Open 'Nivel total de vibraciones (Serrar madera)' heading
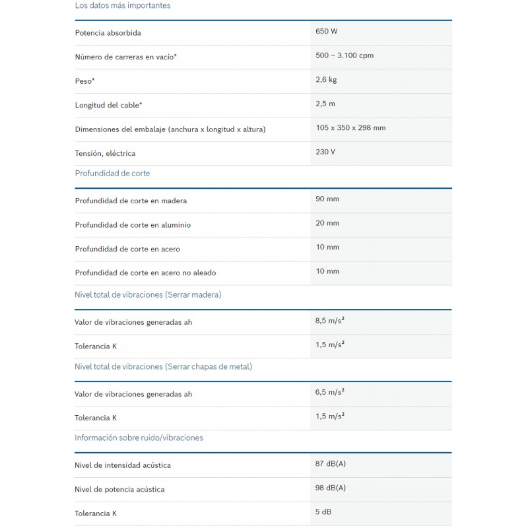This screenshot has height=528, width=528. pos(148,294)
